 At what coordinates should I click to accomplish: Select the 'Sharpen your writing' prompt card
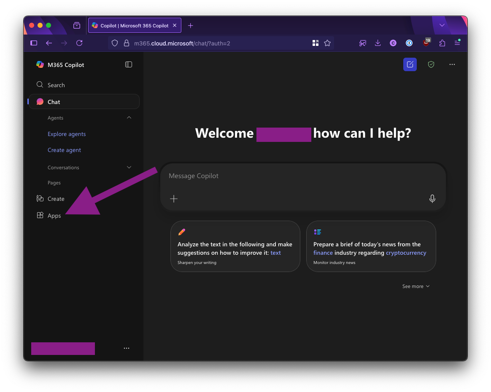[x=235, y=246]
